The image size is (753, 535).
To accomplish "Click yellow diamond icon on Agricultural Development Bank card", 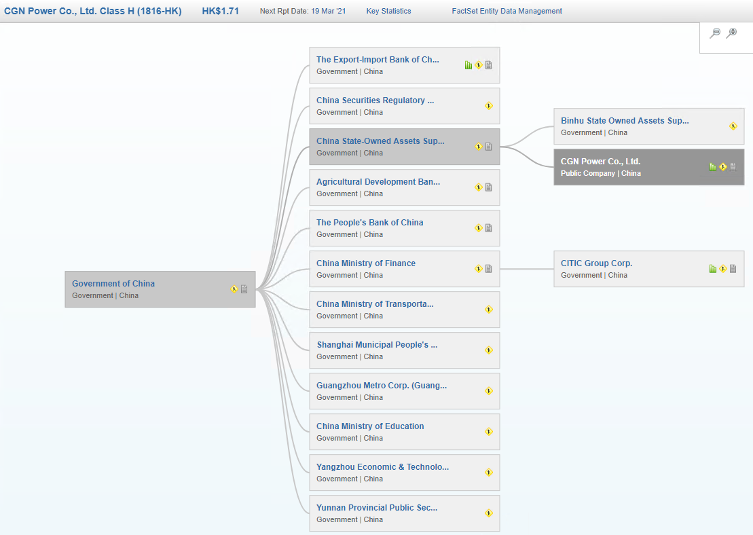I will (x=478, y=187).
